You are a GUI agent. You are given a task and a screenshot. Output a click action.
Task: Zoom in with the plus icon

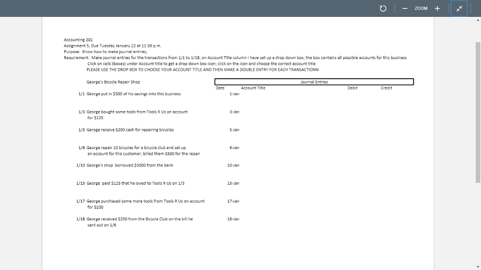pyautogui.click(x=437, y=8)
